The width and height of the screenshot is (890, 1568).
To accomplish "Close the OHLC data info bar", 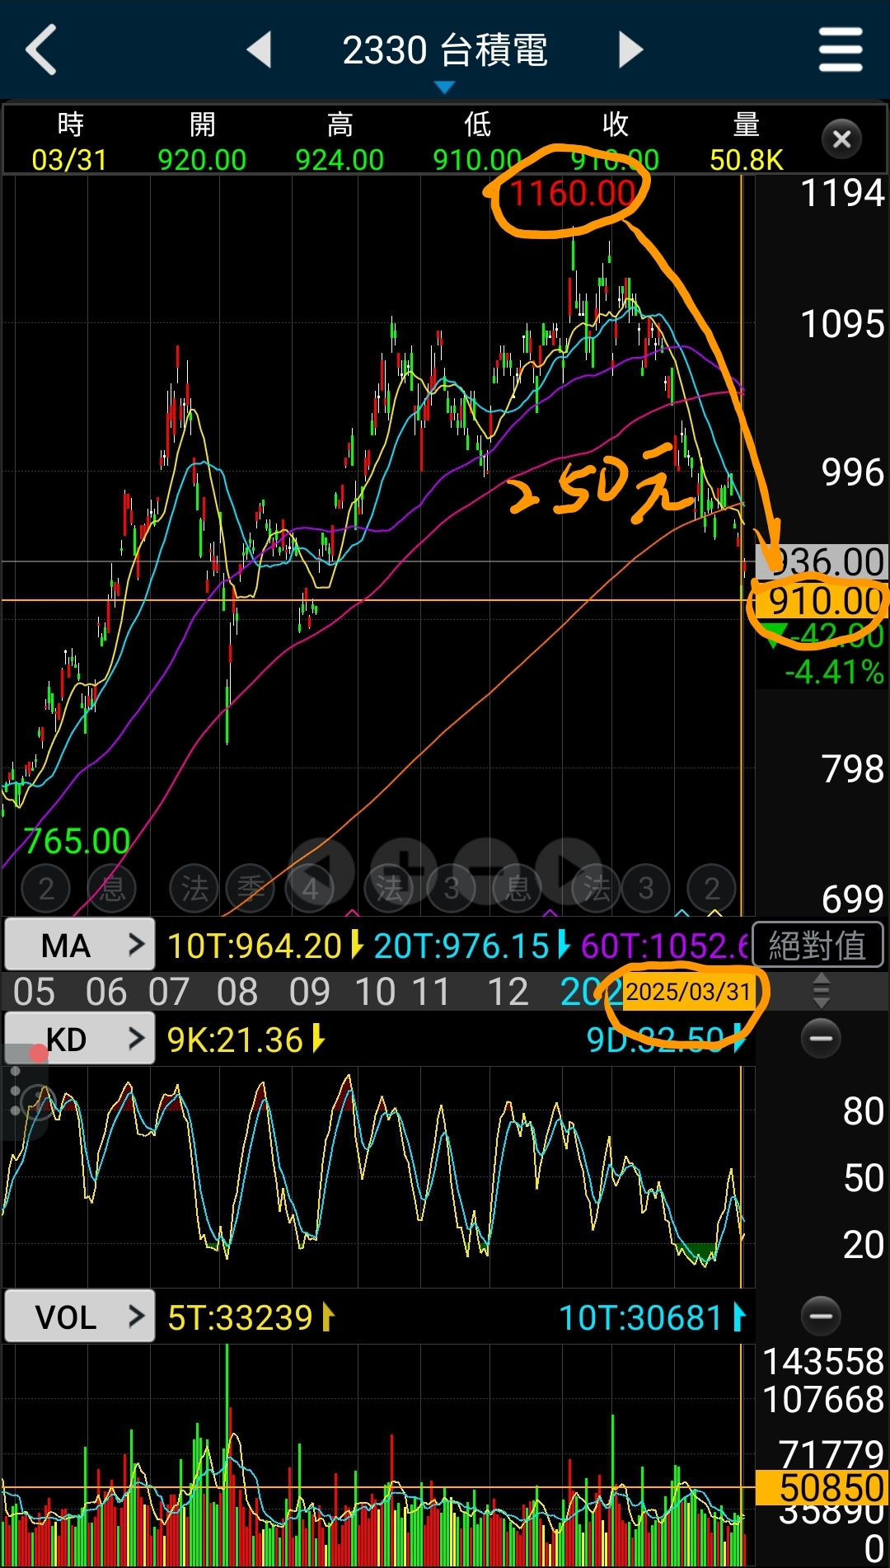I will [x=841, y=139].
